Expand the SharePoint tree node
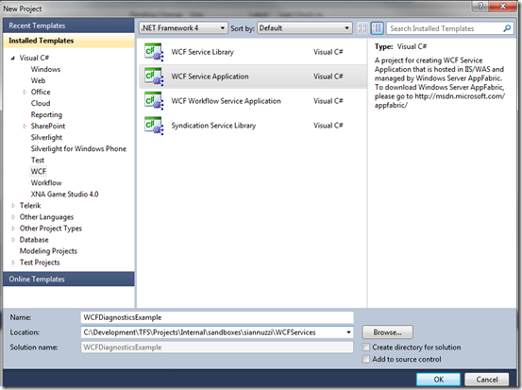Viewport: 522px width, 390px height. click(25, 127)
